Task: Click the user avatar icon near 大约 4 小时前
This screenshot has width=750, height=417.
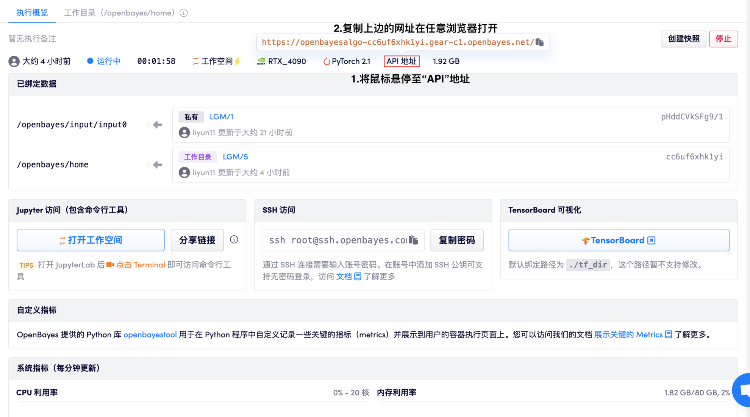Action: tap(14, 61)
